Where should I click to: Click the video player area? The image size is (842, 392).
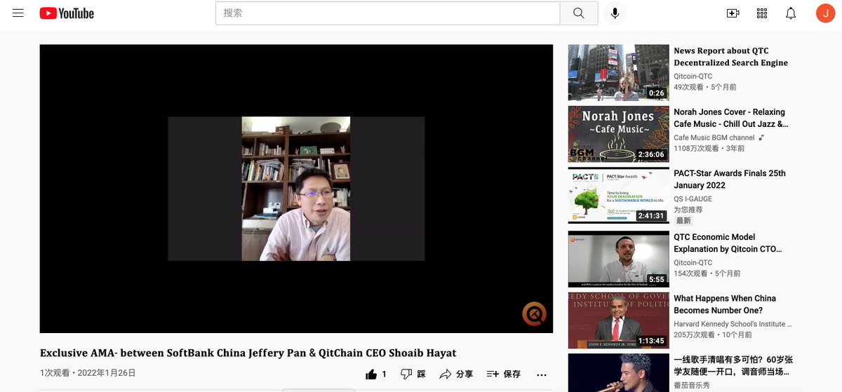[296, 189]
